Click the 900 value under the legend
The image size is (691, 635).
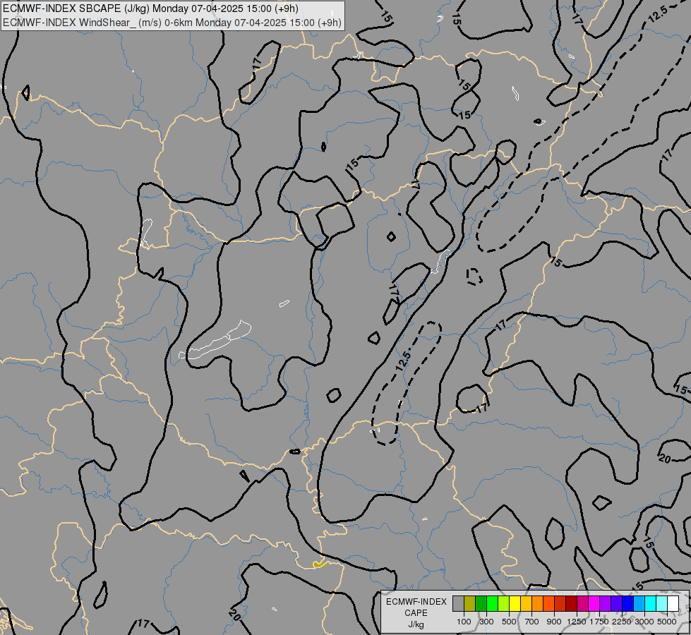554,622
